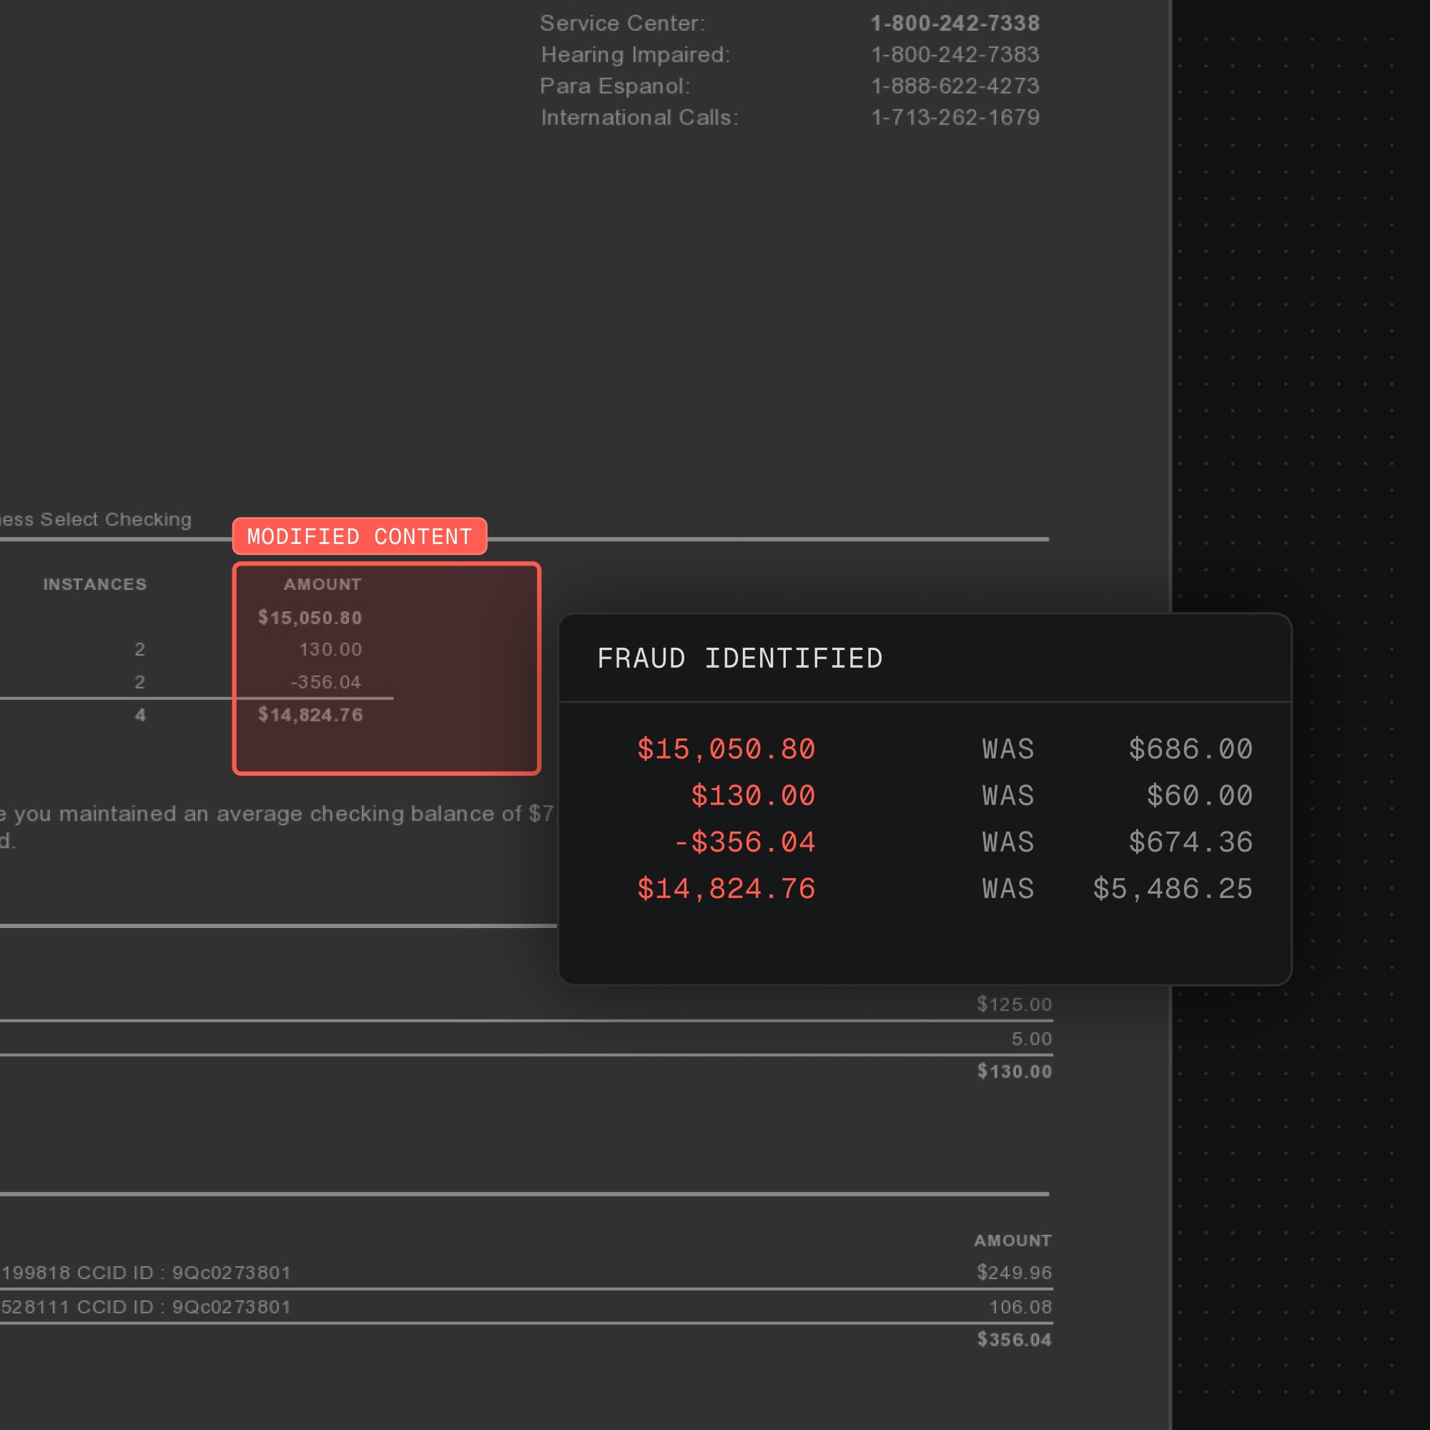The width and height of the screenshot is (1430, 1430).
Task: Click the $125.00 amount line
Action: coord(1013,1005)
